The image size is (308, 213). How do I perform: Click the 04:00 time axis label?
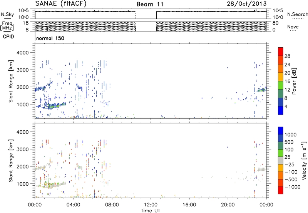tap(74, 205)
